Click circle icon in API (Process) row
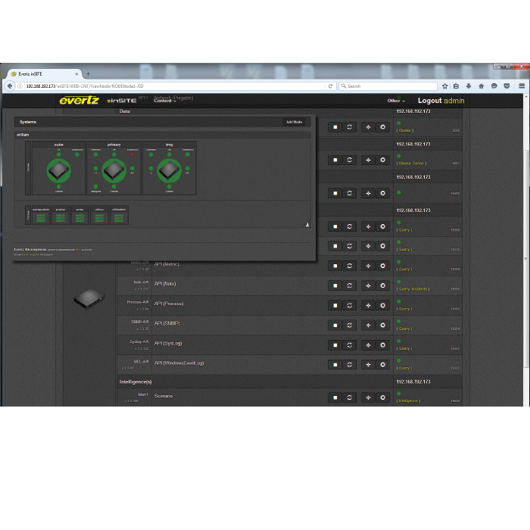Screen dimensions: 530x530 (382, 306)
